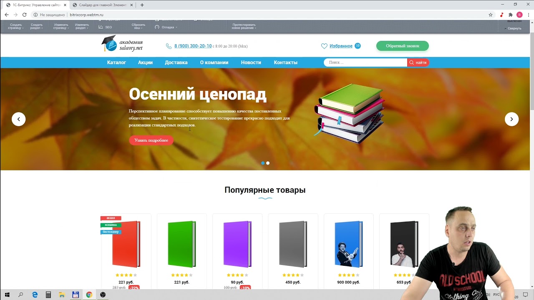Select the second slider dot
Image resolution: width=534 pixels, height=300 pixels.
268,163
